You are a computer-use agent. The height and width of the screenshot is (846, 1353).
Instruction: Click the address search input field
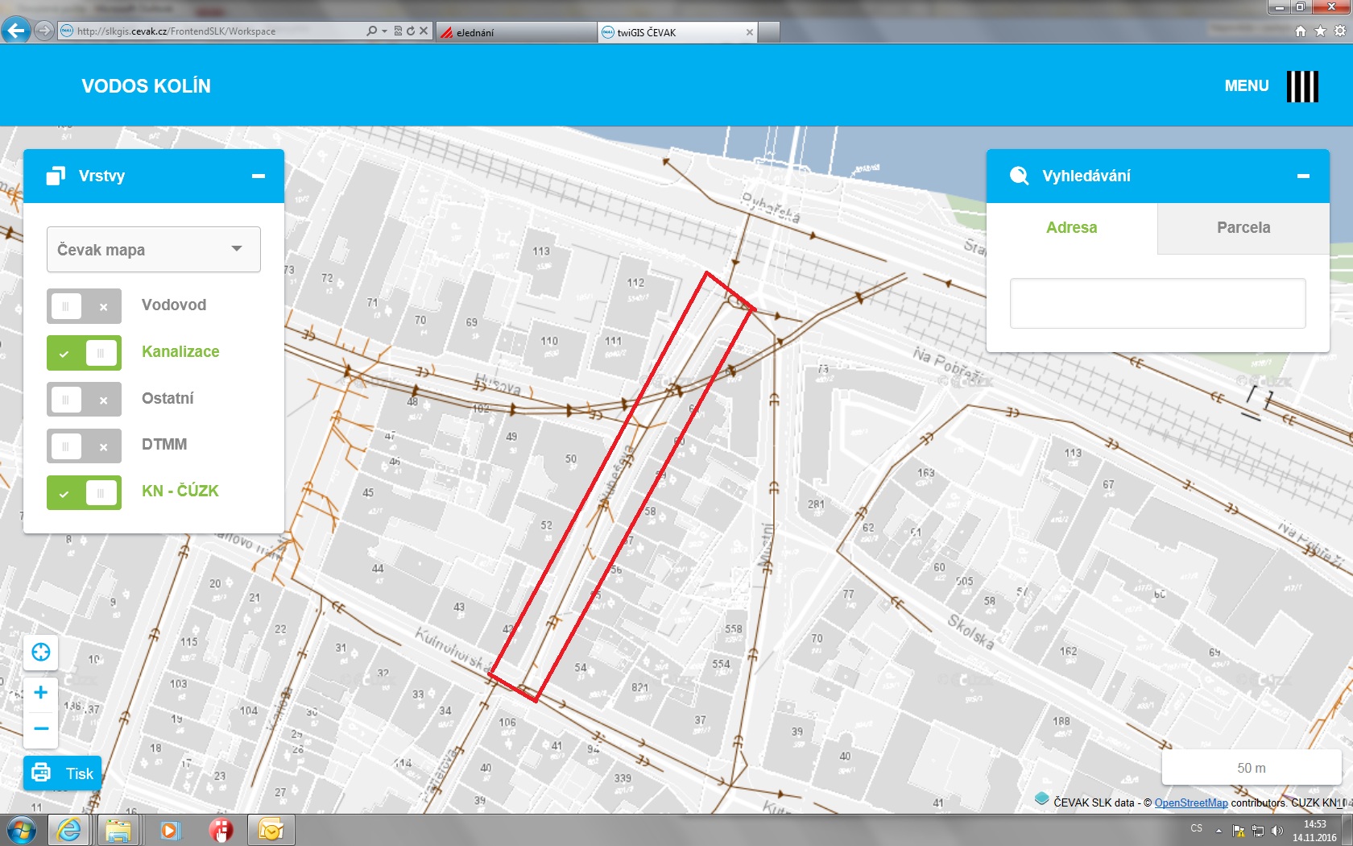tap(1157, 304)
